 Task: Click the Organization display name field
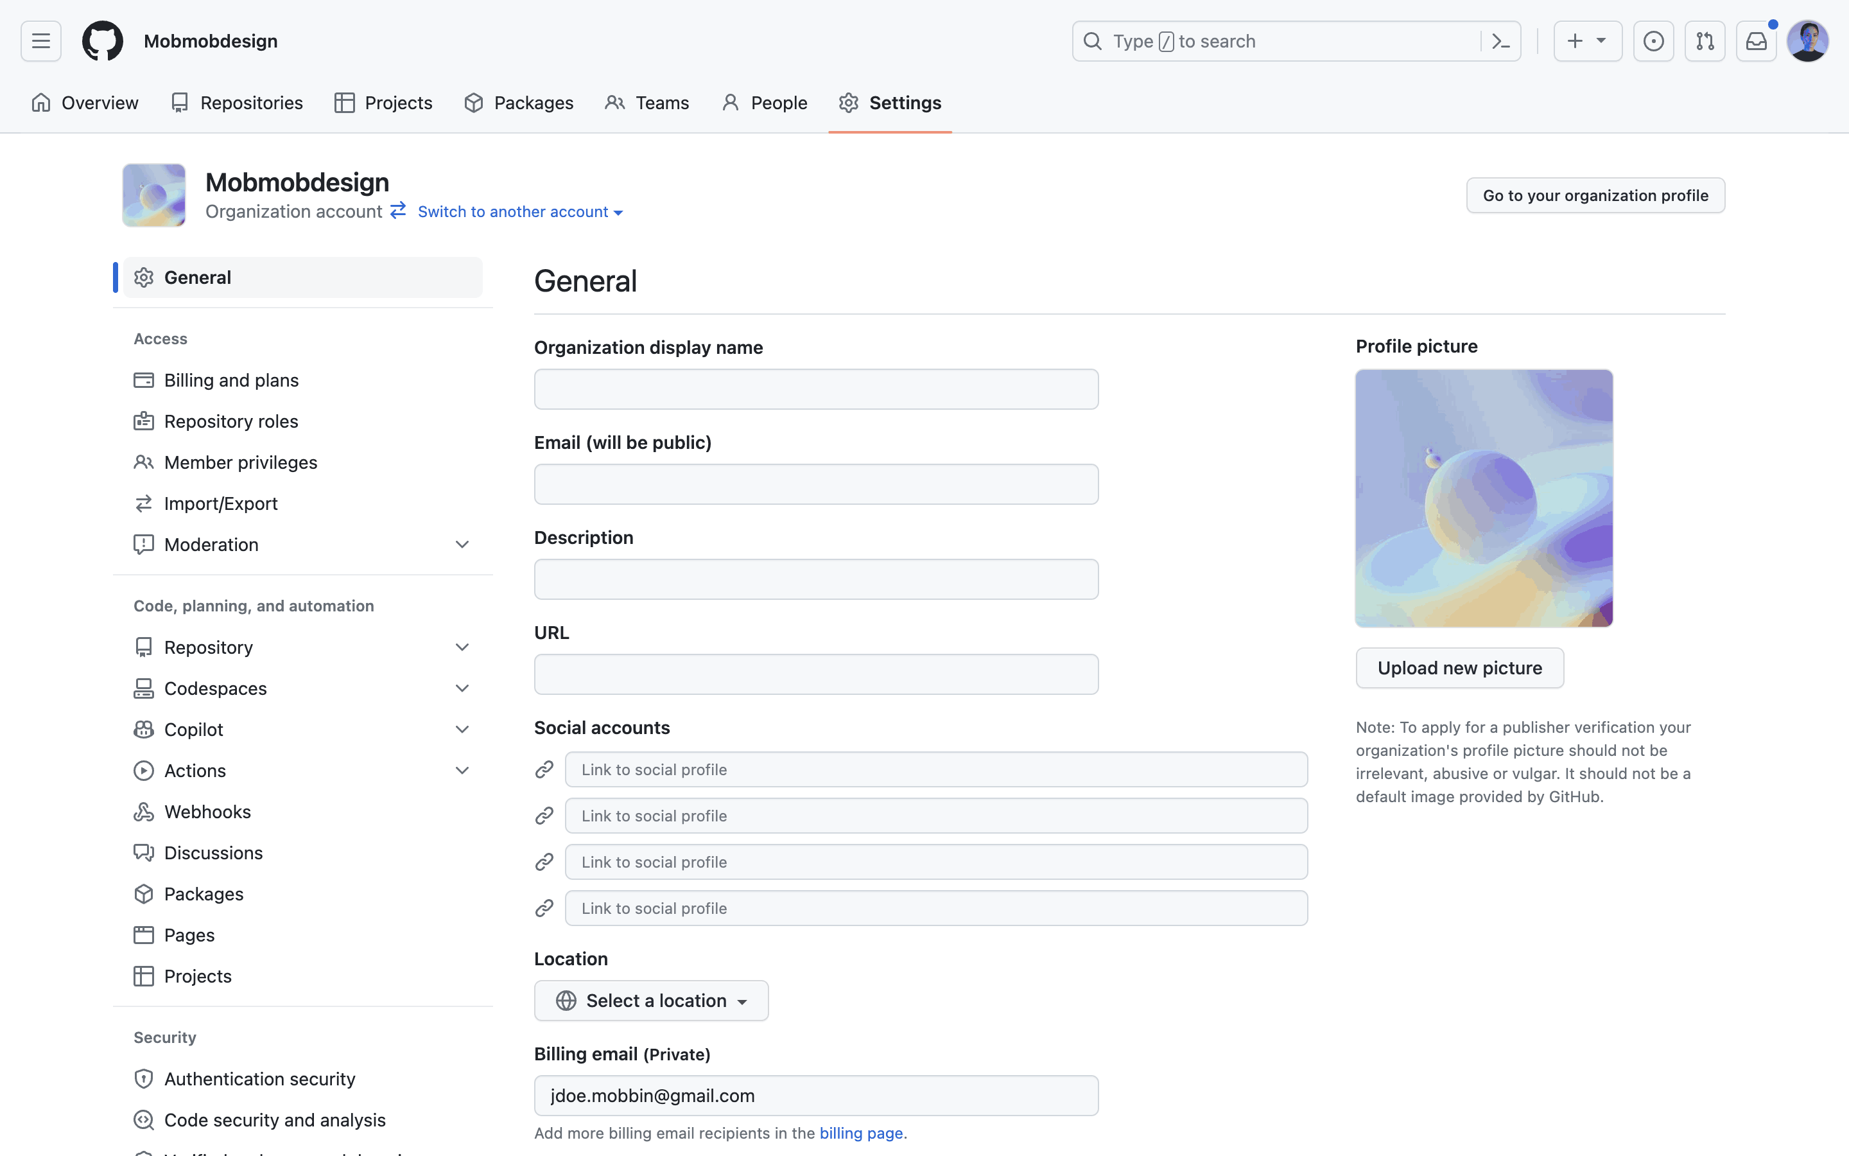816,389
